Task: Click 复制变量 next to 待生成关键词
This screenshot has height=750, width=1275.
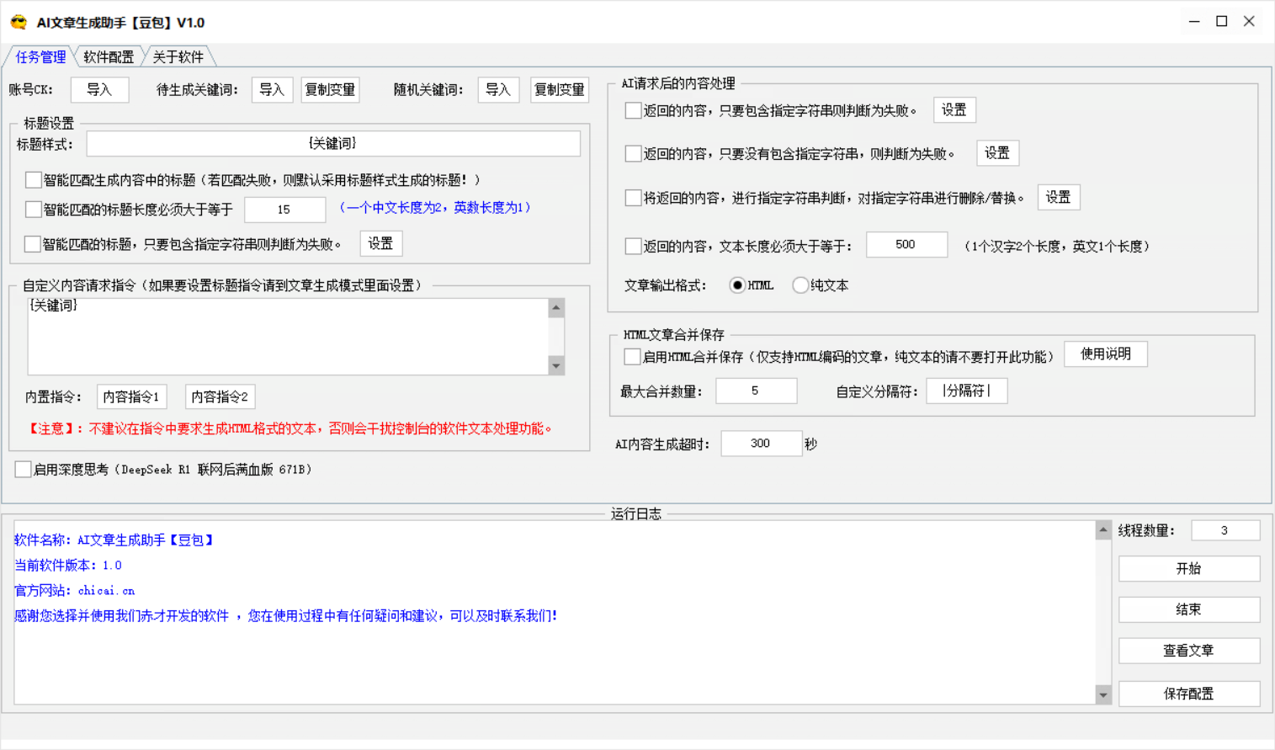Action: pos(330,89)
